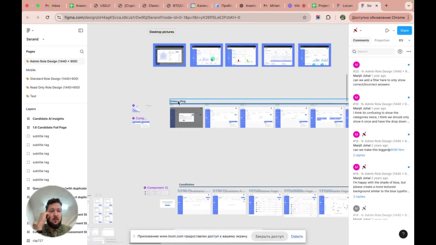
Task: Click the Pages section header
Action: pyautogui.click(x=31, y=51)
